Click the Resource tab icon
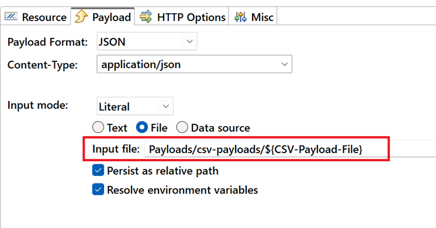This screenshot has height=228, width=436. coord(11,16)
